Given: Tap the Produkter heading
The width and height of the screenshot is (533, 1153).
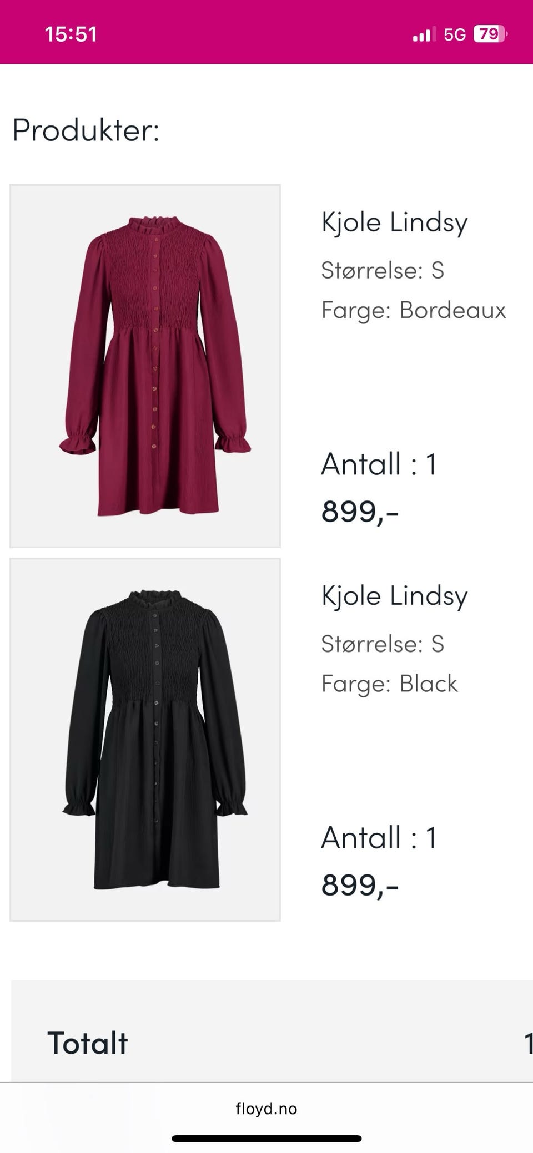Looking at the screenshot, I should [86, 130].
